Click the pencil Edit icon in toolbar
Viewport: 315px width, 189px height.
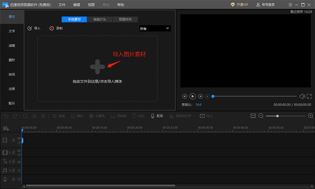tap(25, 116)
